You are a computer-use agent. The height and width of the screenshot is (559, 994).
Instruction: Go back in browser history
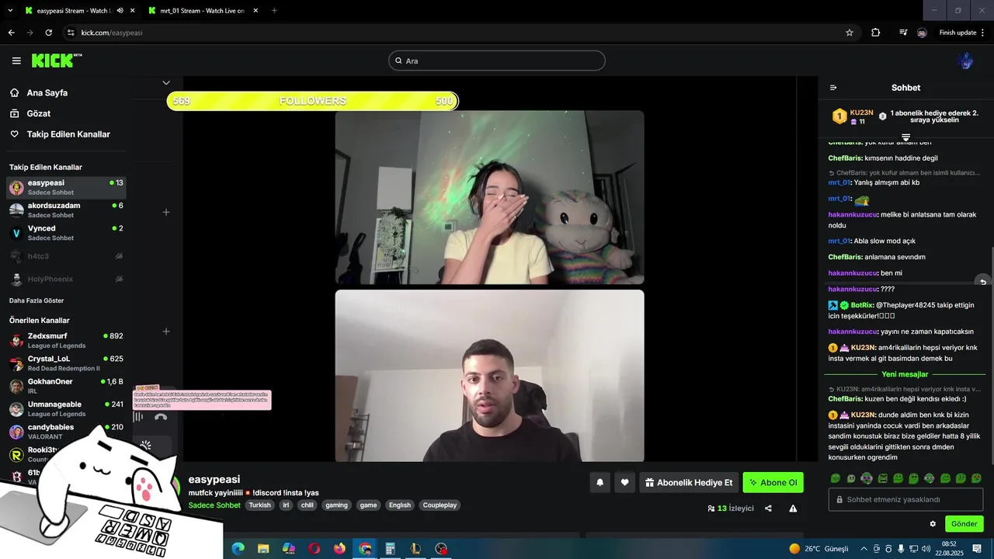coord(11,33)
